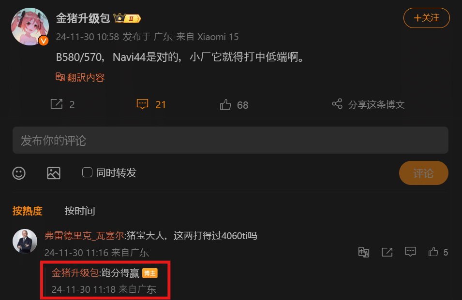Open 弗雷德里克_瓦塞尔 username link

pos(84,236)
